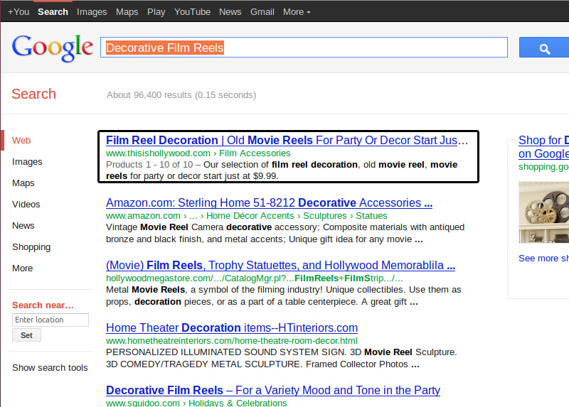Go to Images in the top bar
This screenshot has height=407, width=569.
point(92,12)
